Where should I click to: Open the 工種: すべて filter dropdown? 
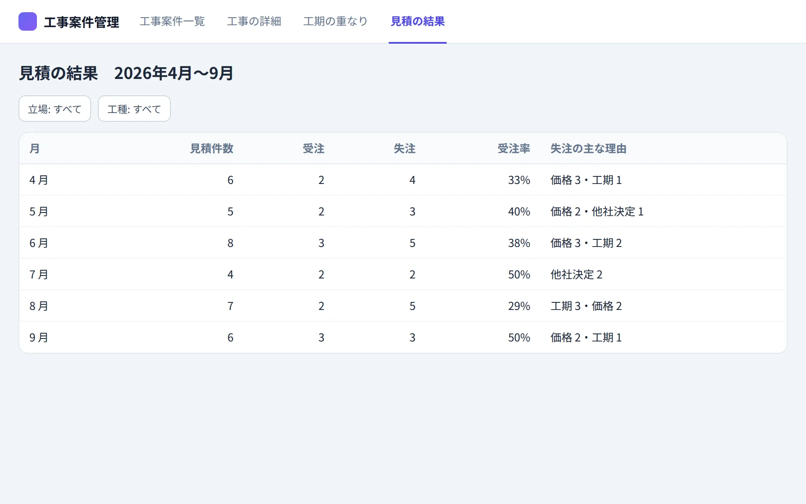point(134,109)
